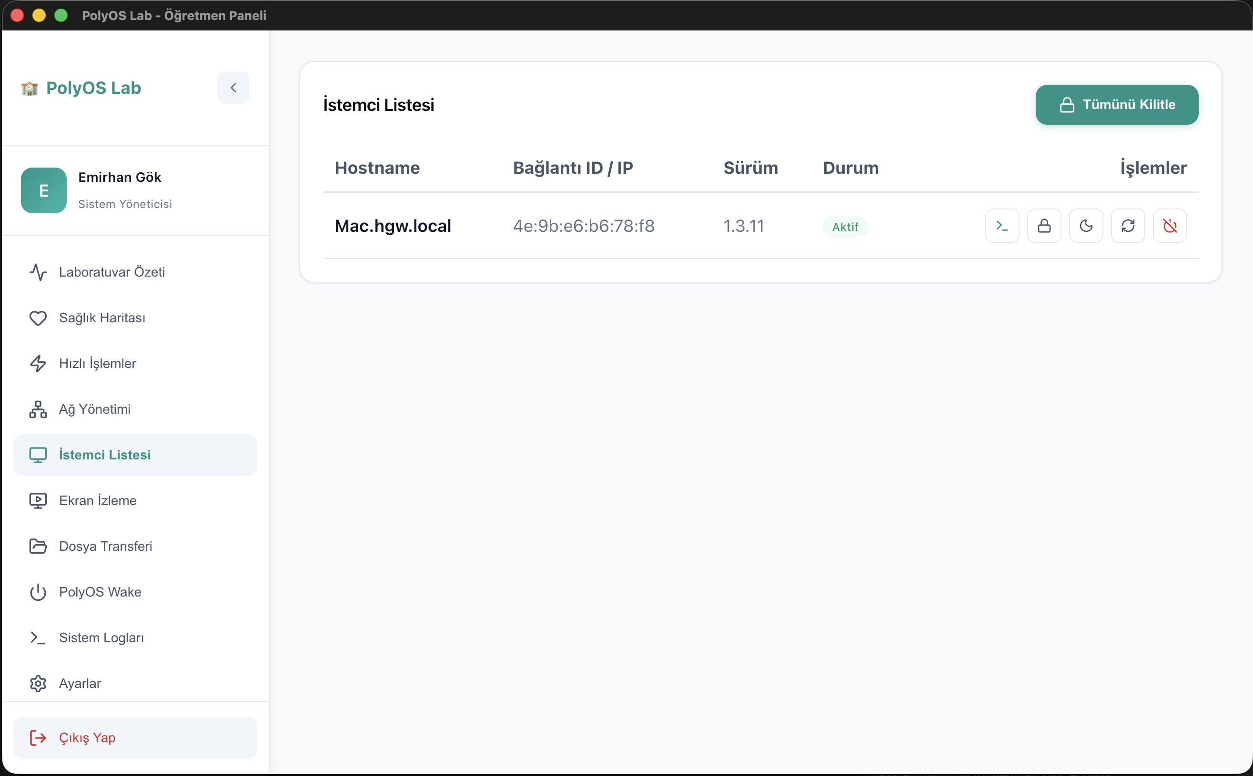
Task: Click the lightning icon beside Hızlı İşlemler
Action: tap(38, 363)
